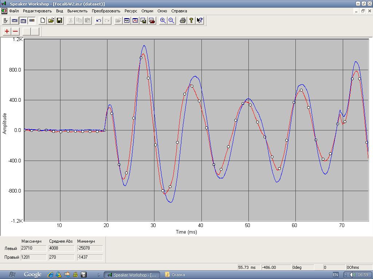Click the EN language indicator in tray

[x=335, y=275]
